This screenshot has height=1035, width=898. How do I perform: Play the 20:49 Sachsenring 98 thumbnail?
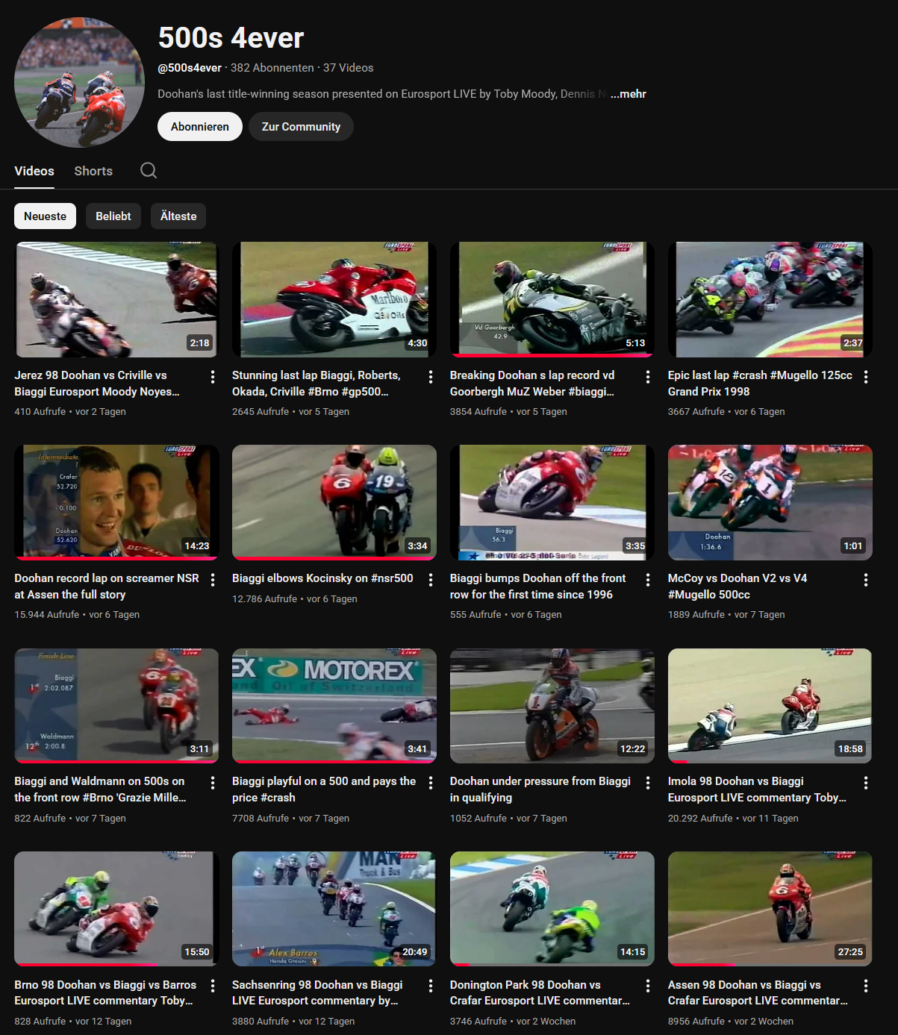(334, 909)
